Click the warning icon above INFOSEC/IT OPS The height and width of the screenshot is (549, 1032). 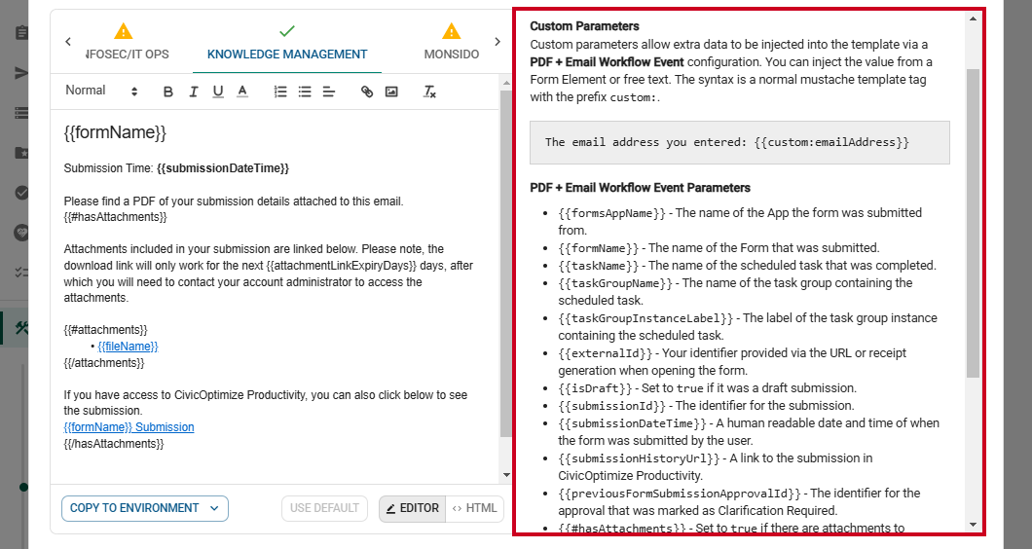[123, 31]
